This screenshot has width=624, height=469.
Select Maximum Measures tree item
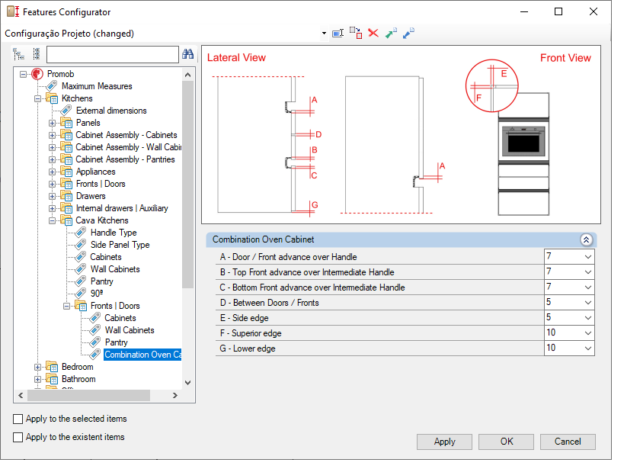point(97,86)
